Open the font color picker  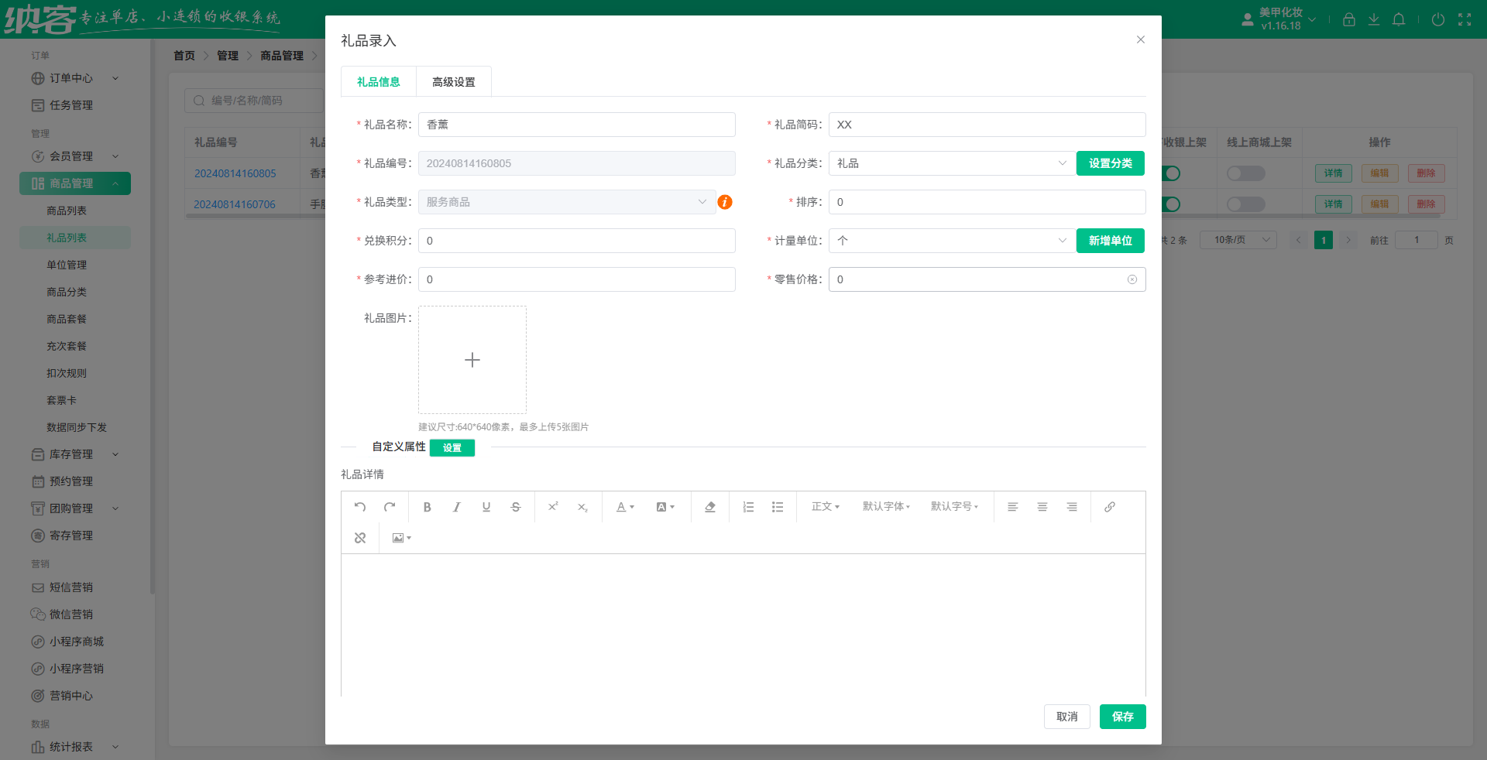pyautogui.click(x=624, y=507)
